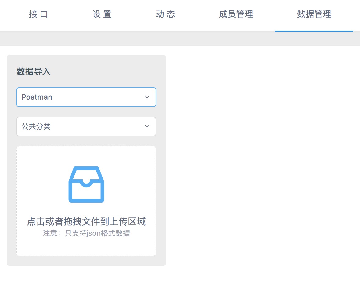Click the gray divider bar below the tabs

click(180, 39)
